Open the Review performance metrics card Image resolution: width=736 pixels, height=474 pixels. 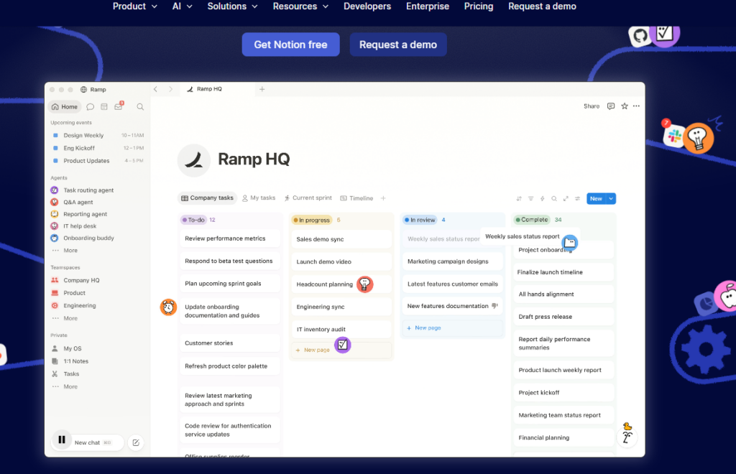click(229, 238)
